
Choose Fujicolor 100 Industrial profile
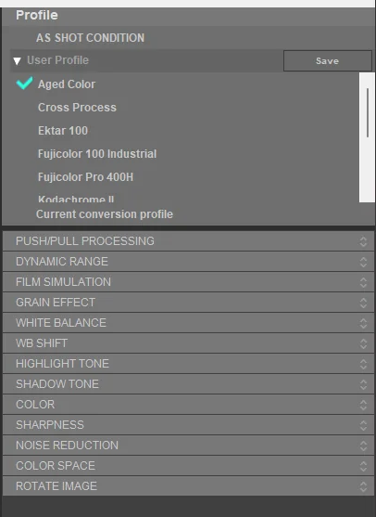tap(97, 154)
